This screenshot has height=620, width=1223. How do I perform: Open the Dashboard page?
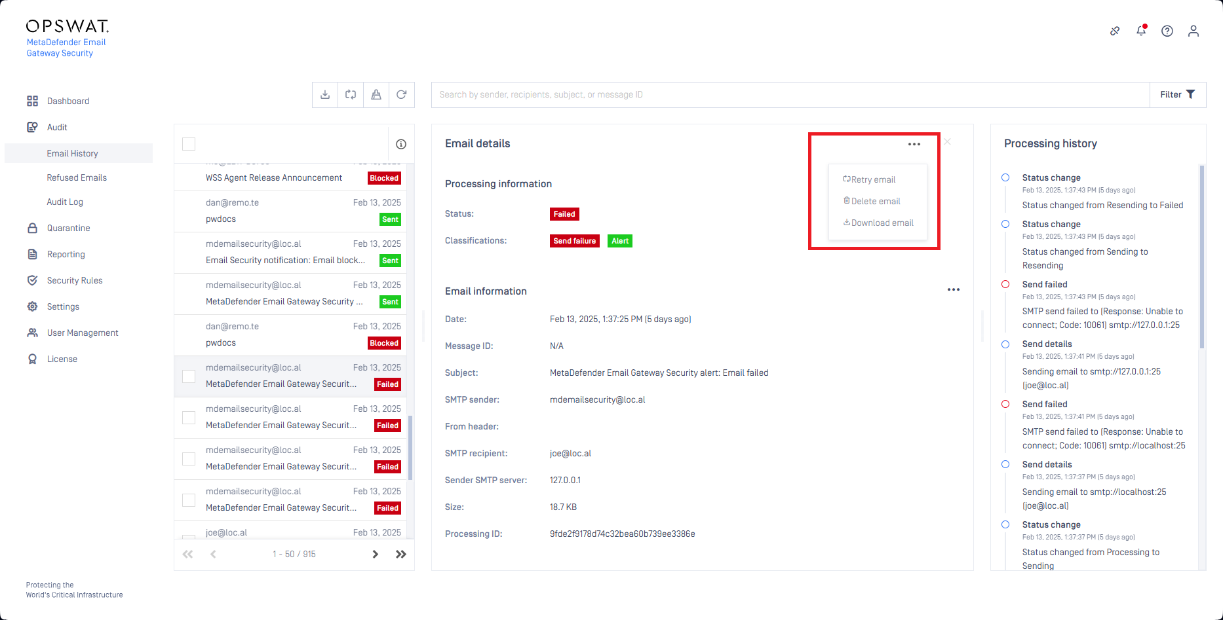pos(68,101)
